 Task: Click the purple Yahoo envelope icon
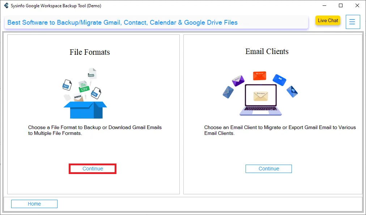click(x=238, y=80)
